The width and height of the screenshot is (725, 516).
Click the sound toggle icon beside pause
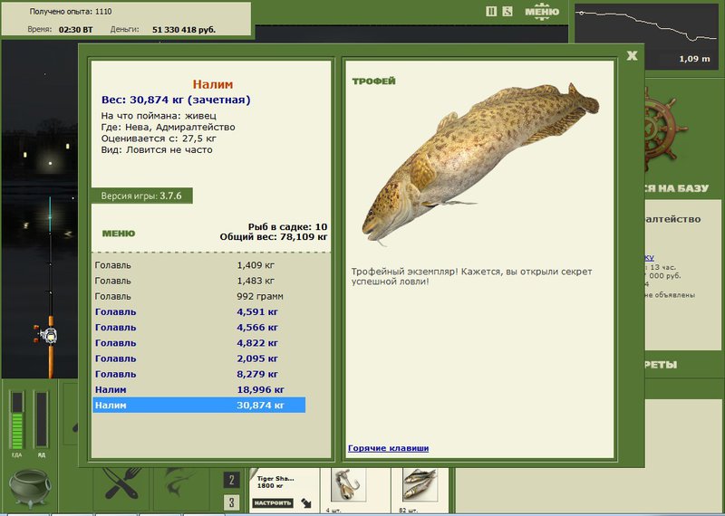pyautogui.click(x=507, y=11)
